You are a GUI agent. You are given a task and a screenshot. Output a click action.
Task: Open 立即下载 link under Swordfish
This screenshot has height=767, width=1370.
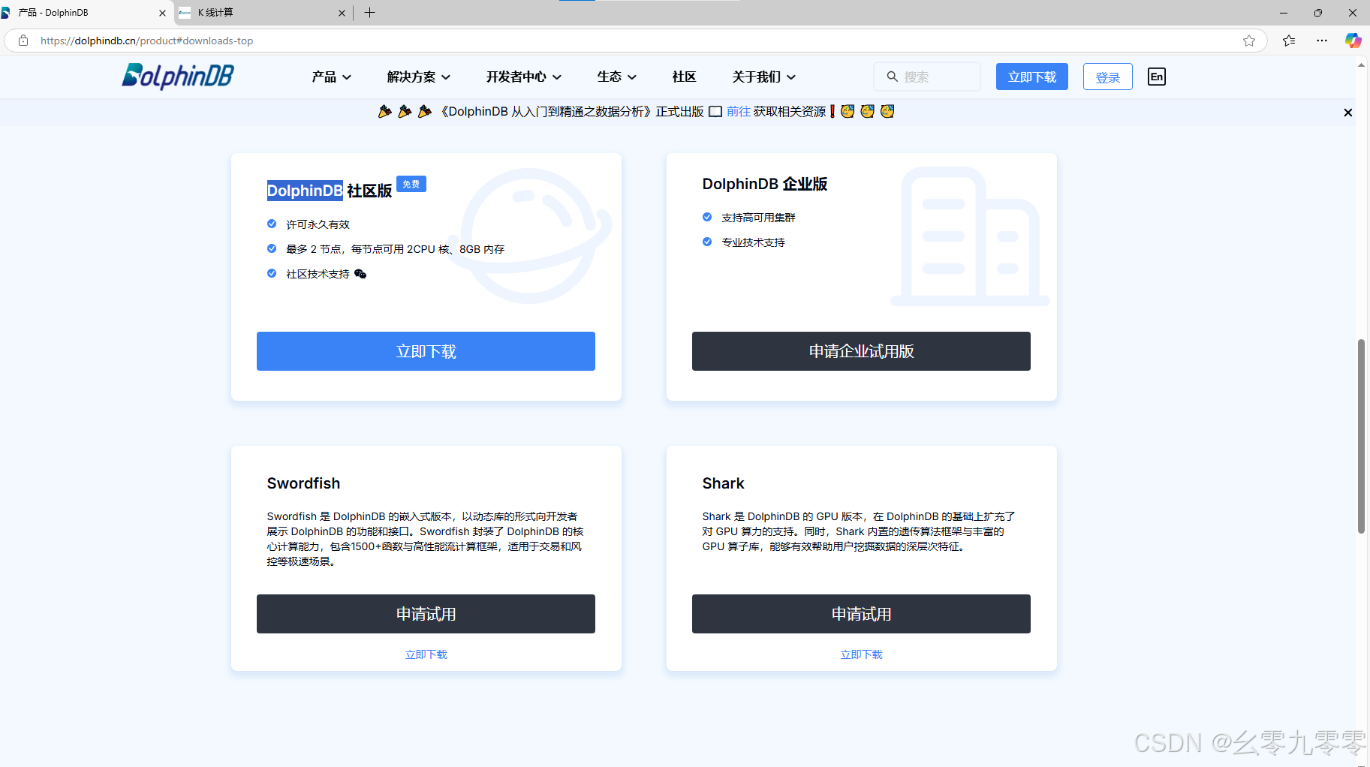coord(426,654)
